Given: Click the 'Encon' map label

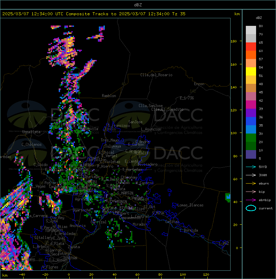Looking at the screenshot, I should (x=199, y=84).
